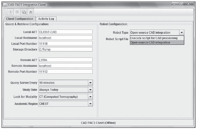197x129 pixels.
Task: Click the toolbar drag handle grip
Action: click(x=5, y=12)
